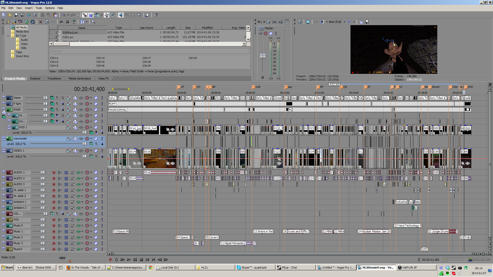Arm AUDIO 1 track for record
This screenshot has width=493, height=277.
54,173
